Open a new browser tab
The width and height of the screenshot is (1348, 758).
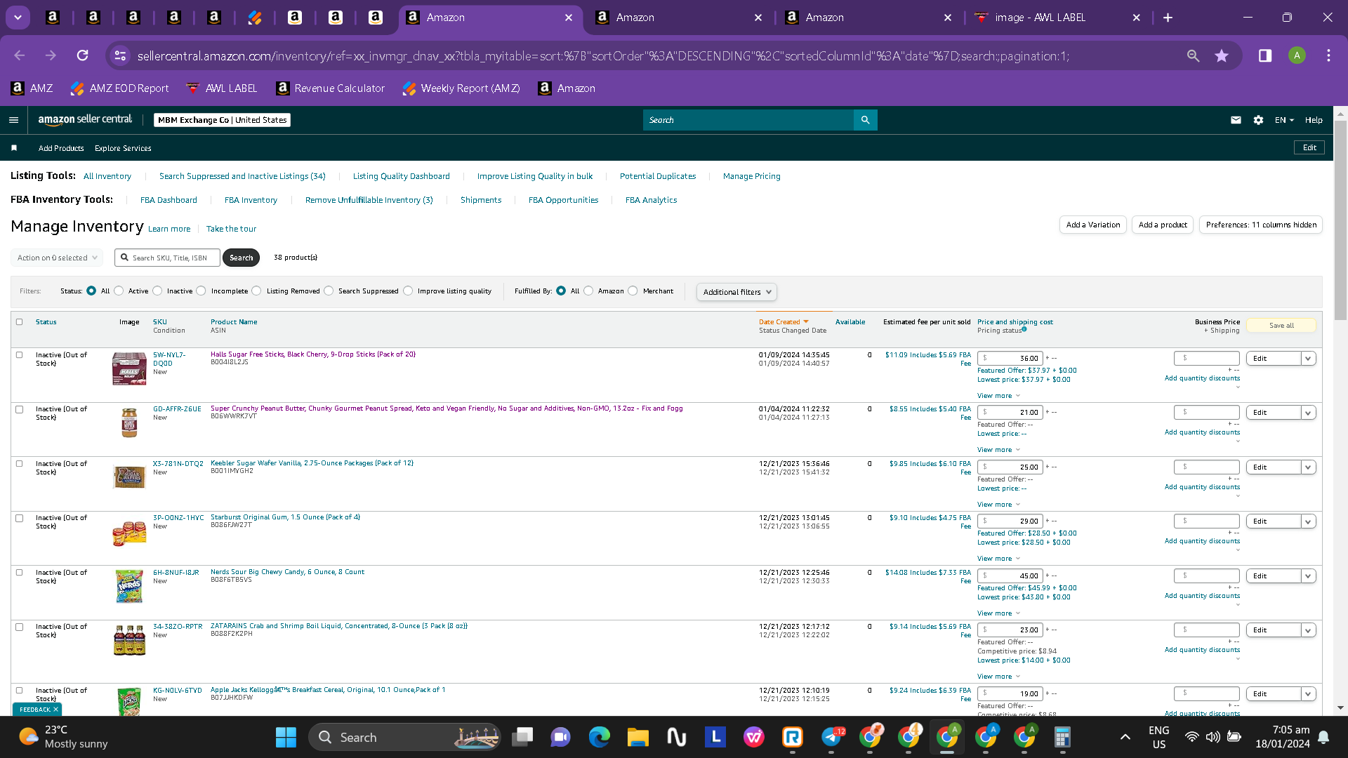pos(1168,18)
